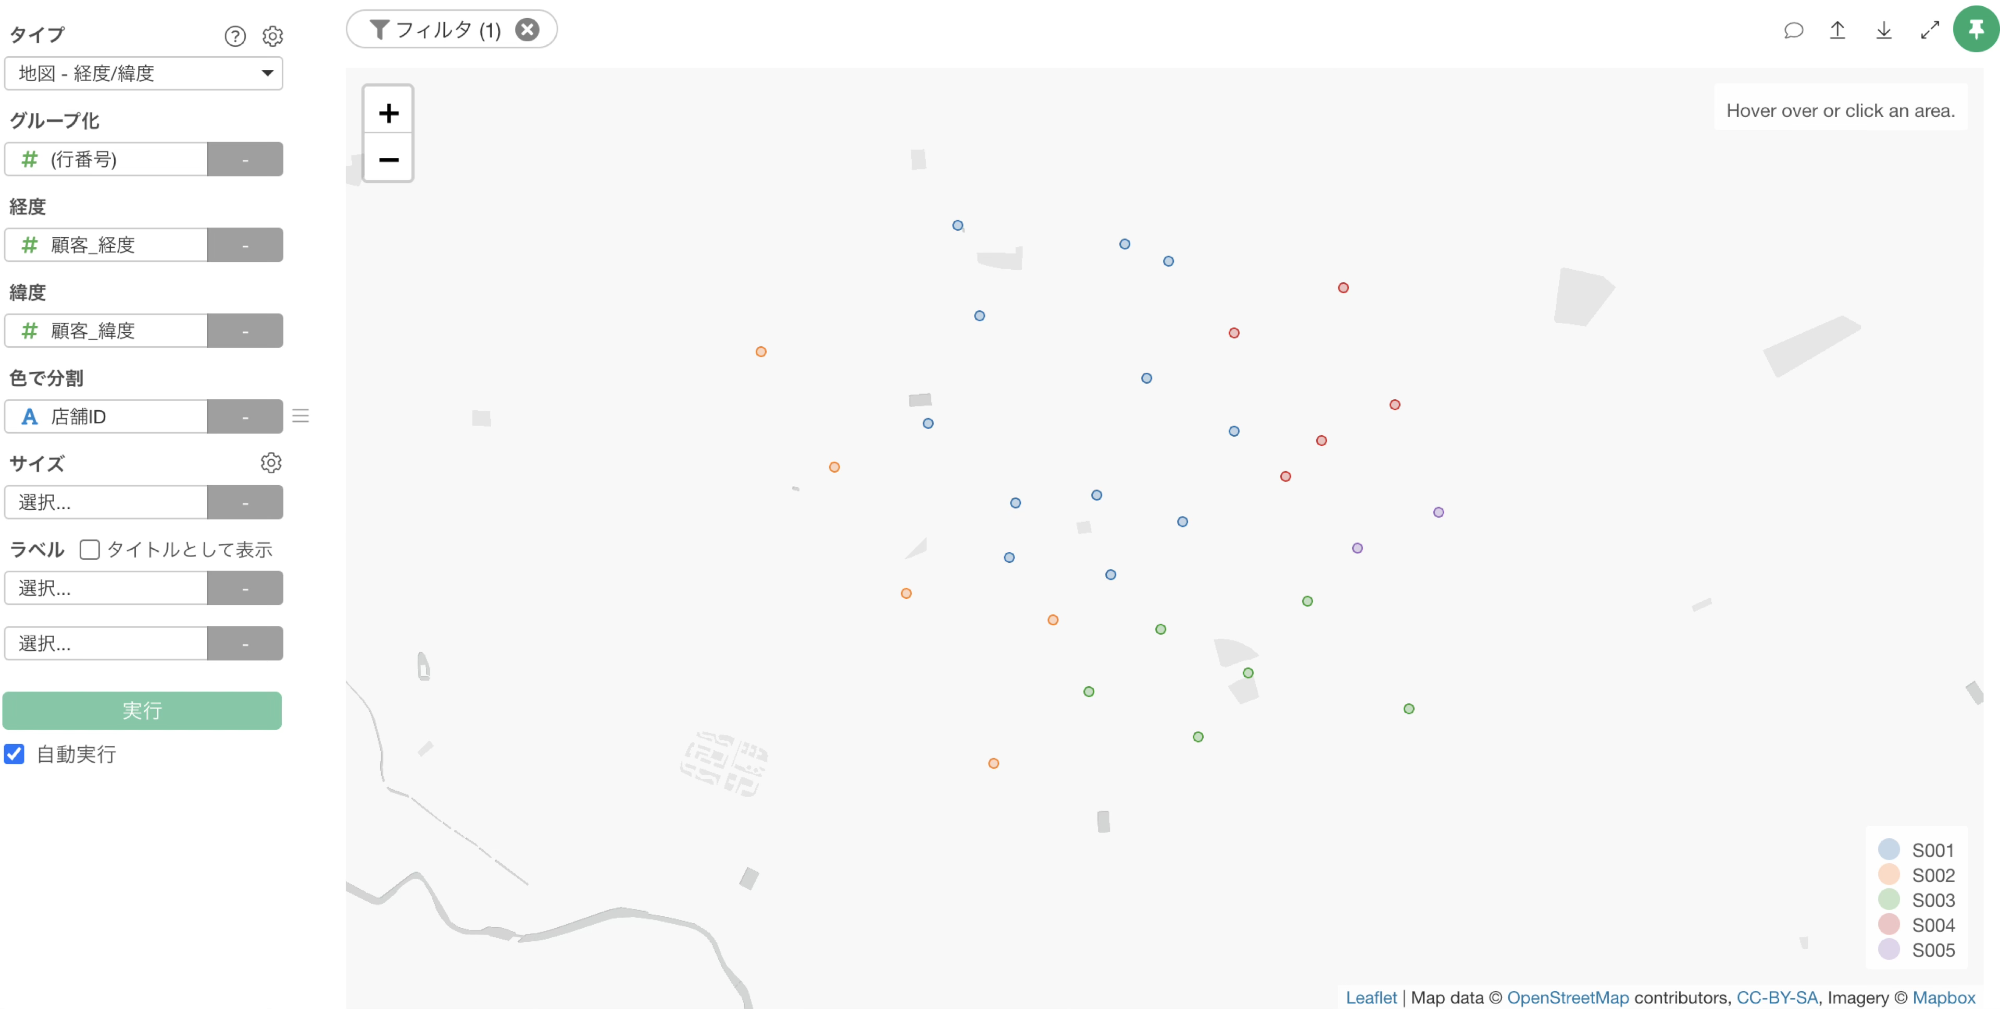Click the upload export arrow icon
2000x1009 pixels.
pyautogui.click(x=1837, y=30)
